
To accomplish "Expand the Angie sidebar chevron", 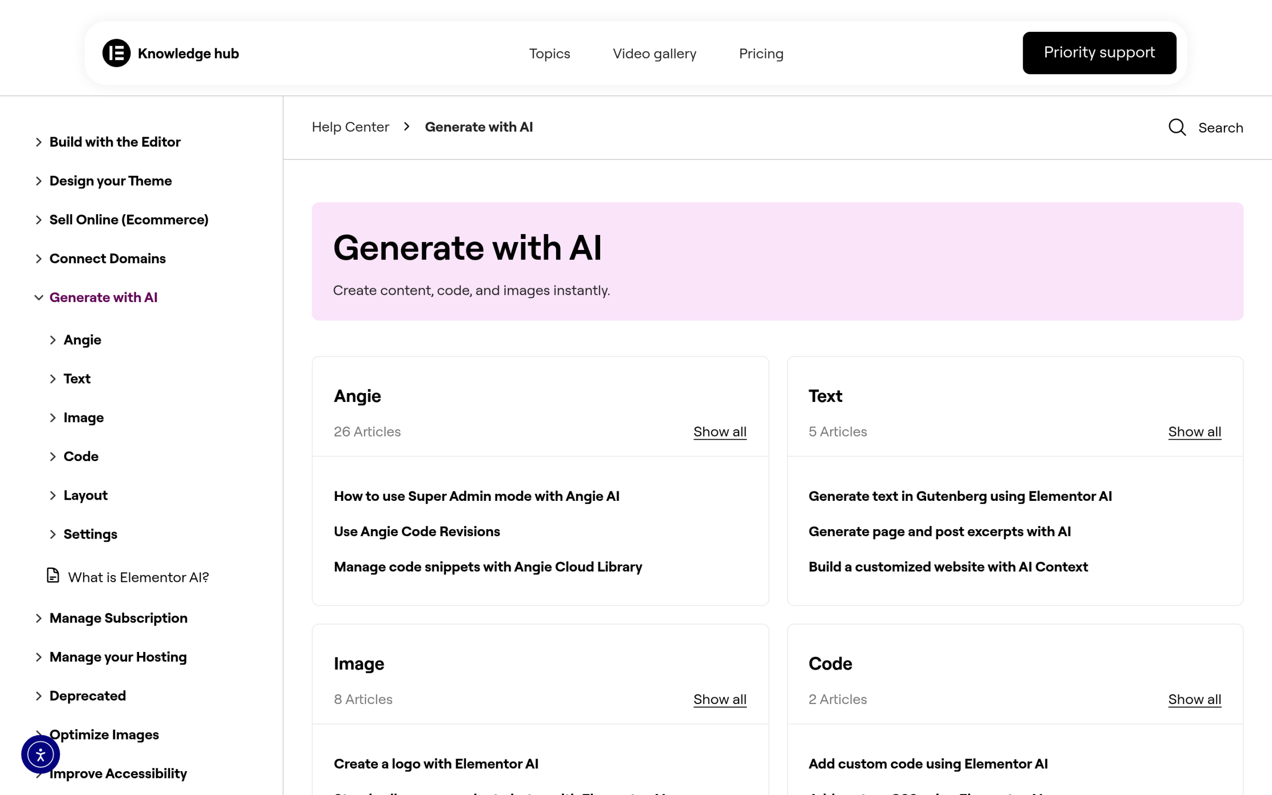I will coord(53,340).
